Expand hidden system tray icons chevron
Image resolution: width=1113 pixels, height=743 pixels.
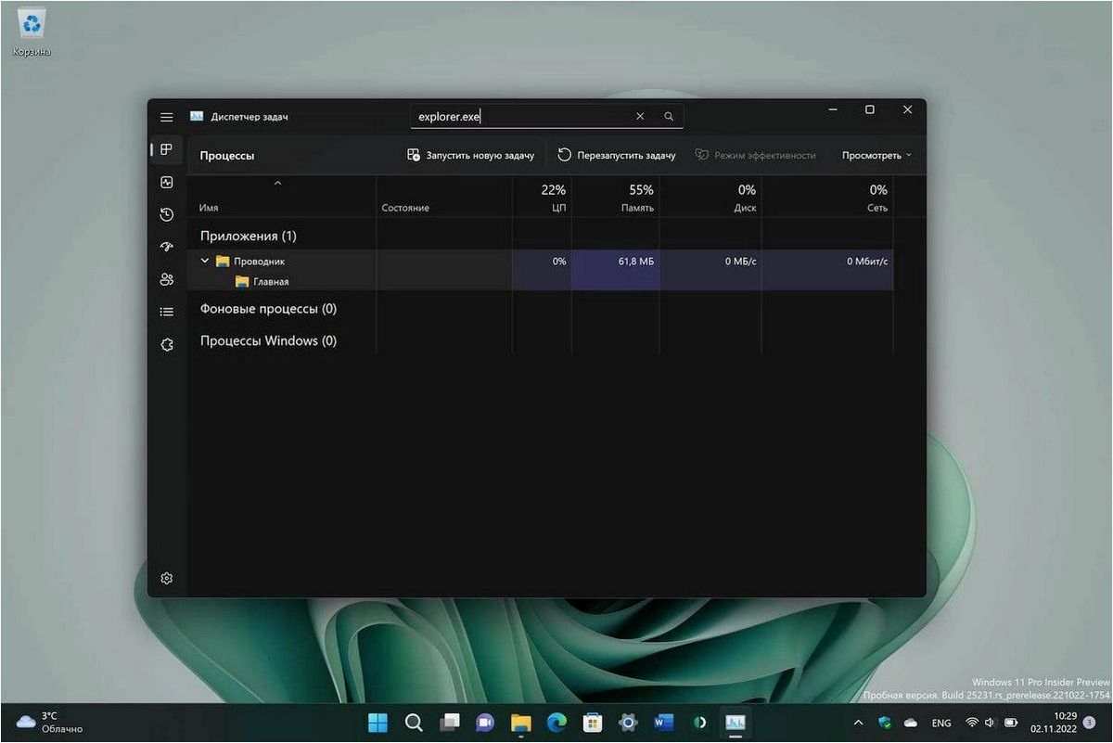coord(858,723)
